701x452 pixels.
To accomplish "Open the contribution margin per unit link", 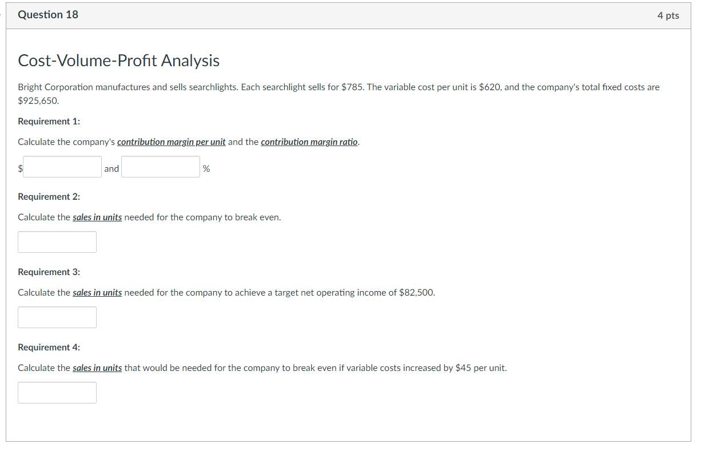I will tap(172, 142).
